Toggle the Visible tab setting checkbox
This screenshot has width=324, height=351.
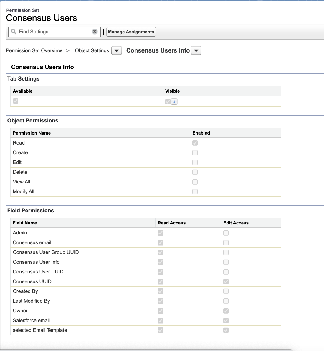tap(168, 102)
